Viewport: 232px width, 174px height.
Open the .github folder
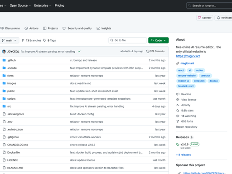(11, 60)
